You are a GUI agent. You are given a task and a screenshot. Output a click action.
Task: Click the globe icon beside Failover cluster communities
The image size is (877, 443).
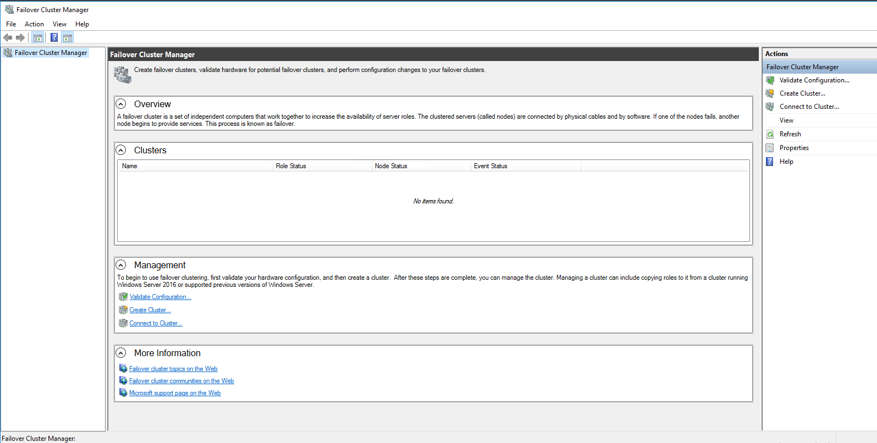point(123,380)
